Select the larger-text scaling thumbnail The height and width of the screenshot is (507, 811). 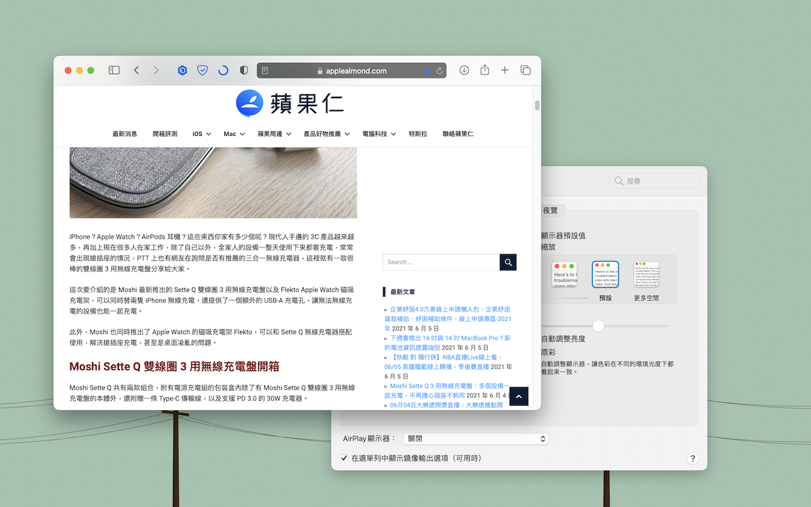[564, 274]
